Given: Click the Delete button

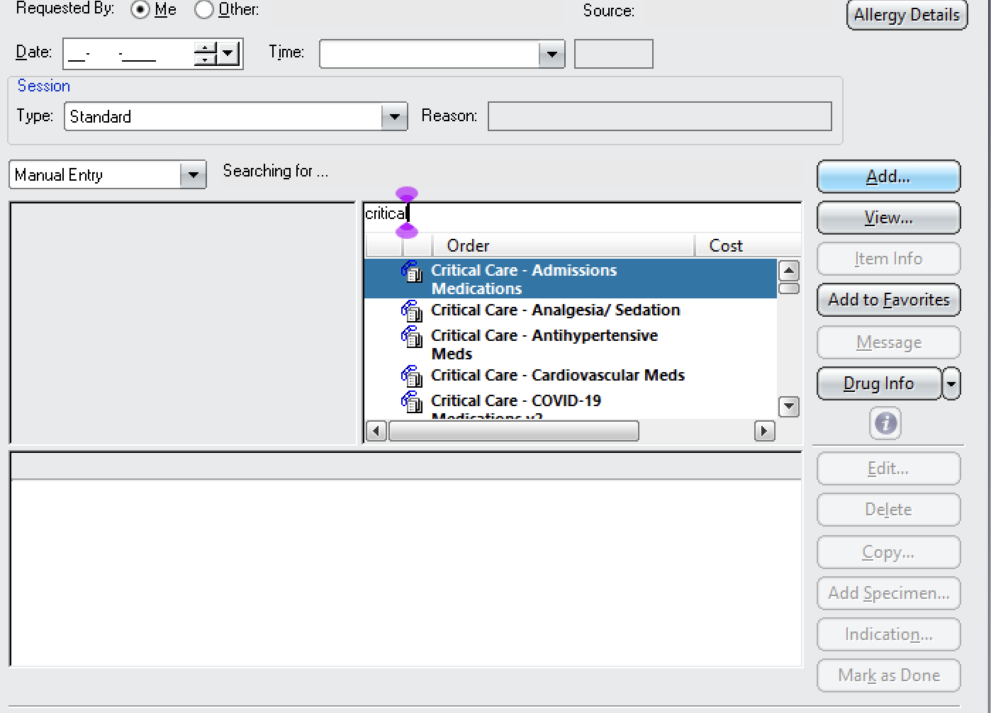Looking at the screenshot, I should tap(889, 510).
